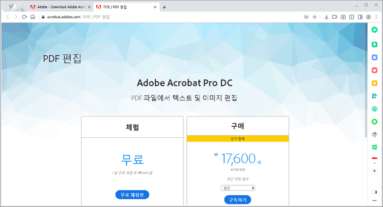The width and height of the screenshot is (383, 207).
Task: Click the PDF 편집 page title
Action: click(62, 59)
